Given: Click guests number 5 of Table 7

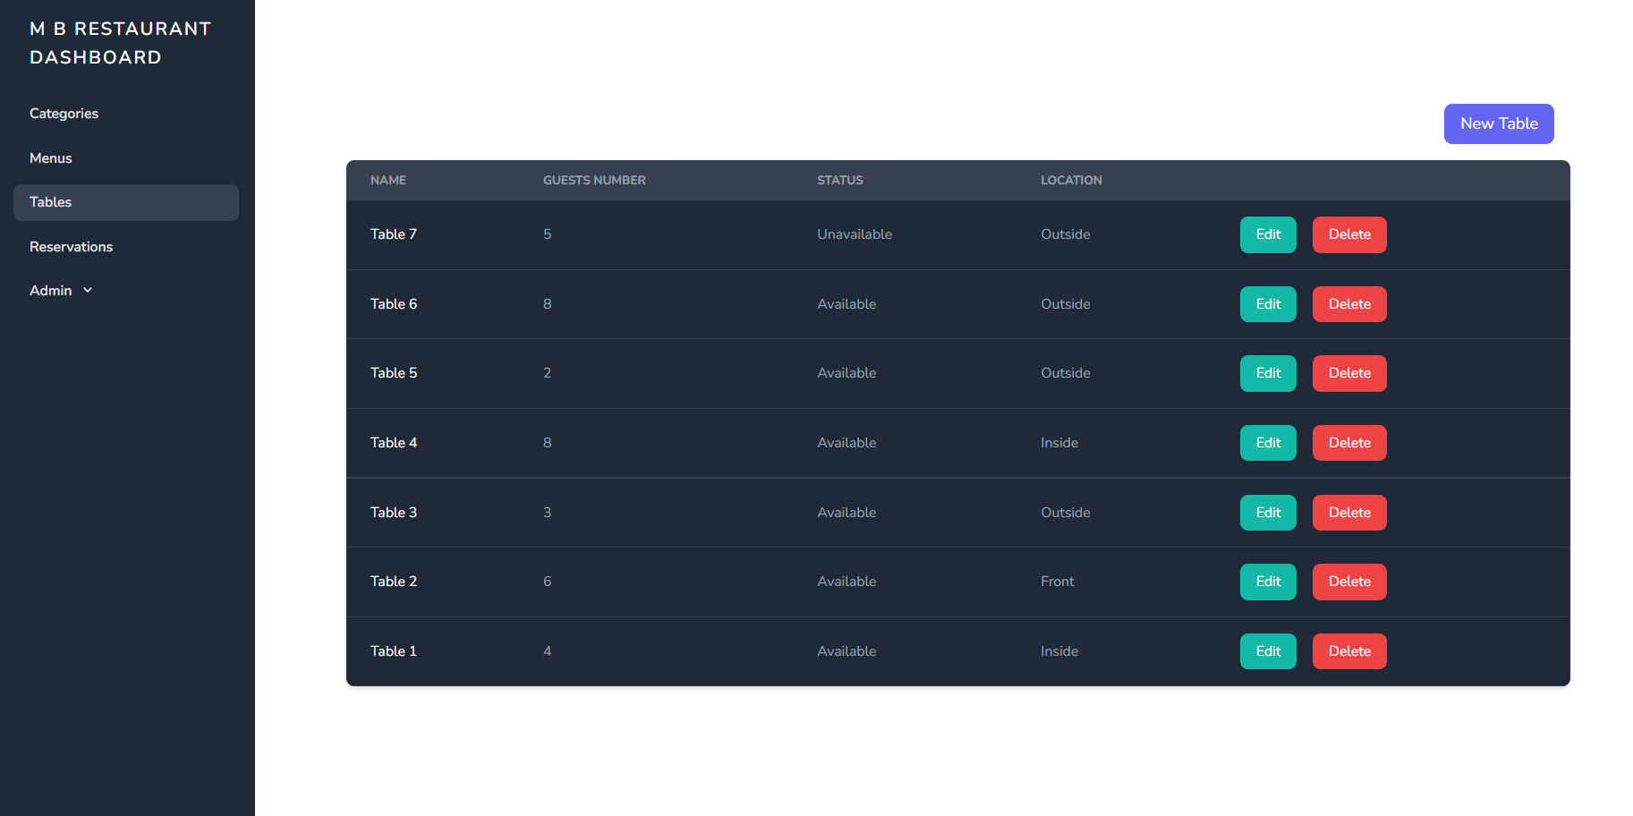Looking at the screenshot, I should 548,234.
